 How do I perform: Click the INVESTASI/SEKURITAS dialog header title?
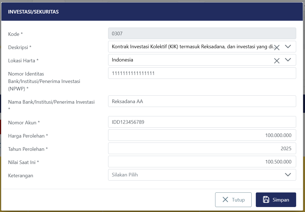pos(33,12)
